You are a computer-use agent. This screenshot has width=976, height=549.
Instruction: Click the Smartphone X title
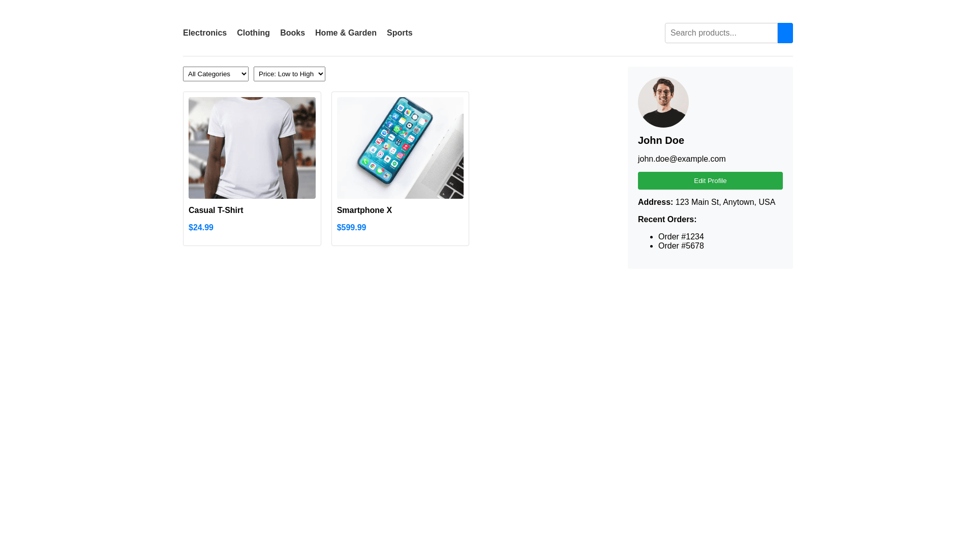(364, 210)
